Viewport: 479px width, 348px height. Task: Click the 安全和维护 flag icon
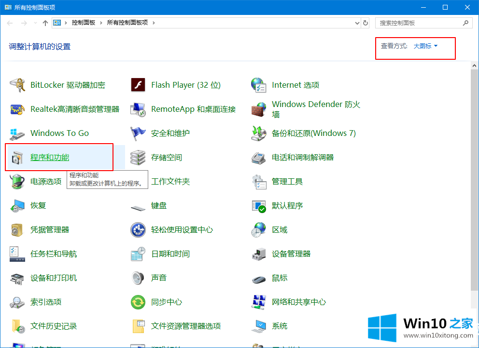click(x=138, y=134)
